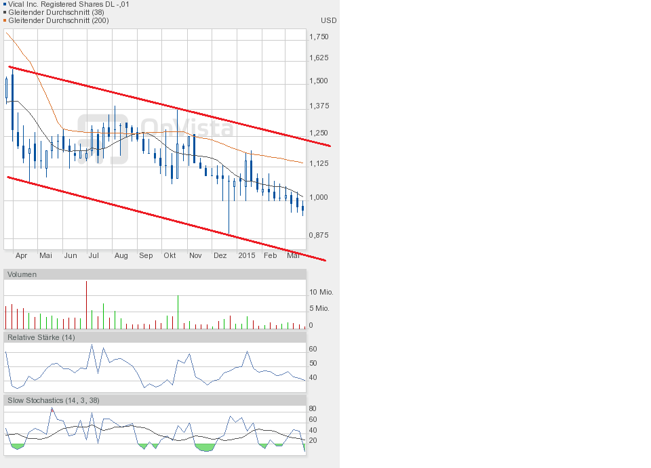Screen dimensions: 651x468
Task: Click the black 38-day average legend marker
Action: [x=5, y=12]
